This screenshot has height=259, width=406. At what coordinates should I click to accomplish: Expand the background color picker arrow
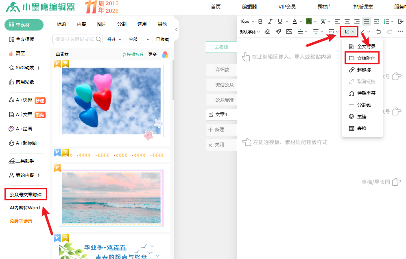[315, 22]
